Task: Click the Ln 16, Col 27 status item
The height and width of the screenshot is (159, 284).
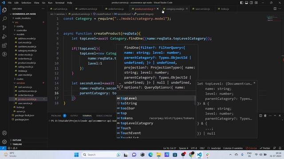Action: pos(170,148)
